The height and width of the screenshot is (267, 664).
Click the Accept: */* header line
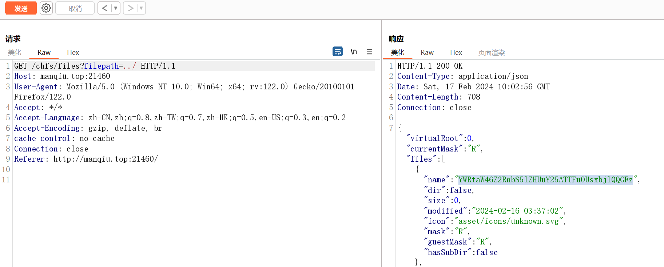[x=38, y=108]
